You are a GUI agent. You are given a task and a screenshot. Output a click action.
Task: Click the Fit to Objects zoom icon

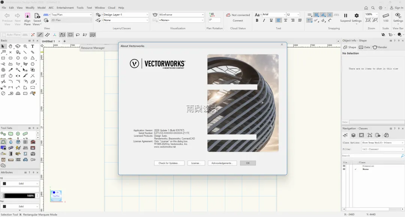pyautogui.click(x=375, y=20)
